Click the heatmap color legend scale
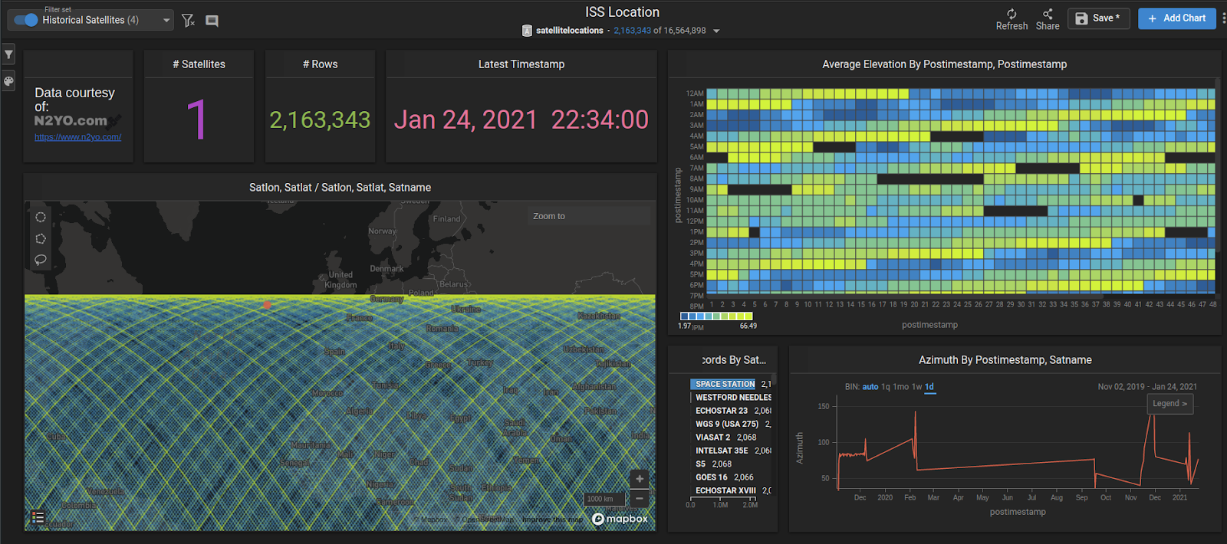 (716, 316)
